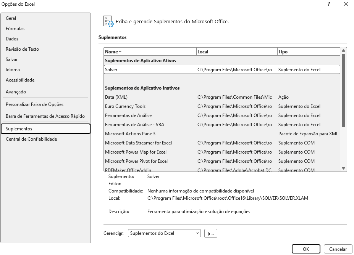Open the Salvar options category
This screenshot has height=255, width=354.
tap(45, 59)
